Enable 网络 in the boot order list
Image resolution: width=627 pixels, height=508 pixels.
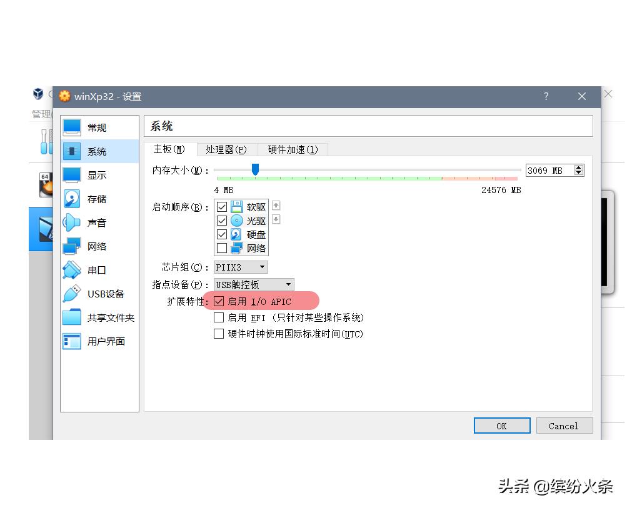coord(222,248)
